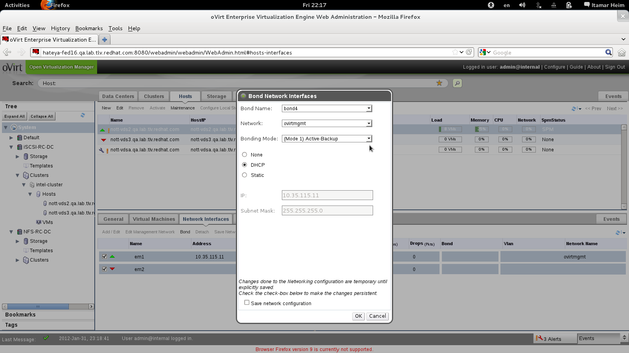Open the Tools menu
The height and width of the screenshot is (353, 629).
tap(115, 28)
